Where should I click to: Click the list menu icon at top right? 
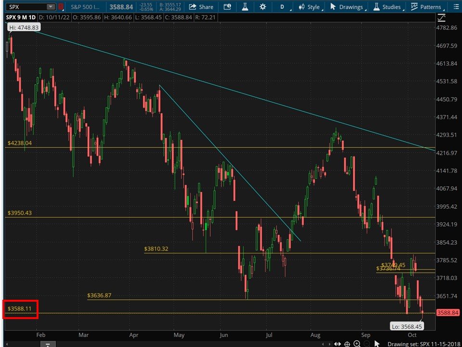[455, 7]
